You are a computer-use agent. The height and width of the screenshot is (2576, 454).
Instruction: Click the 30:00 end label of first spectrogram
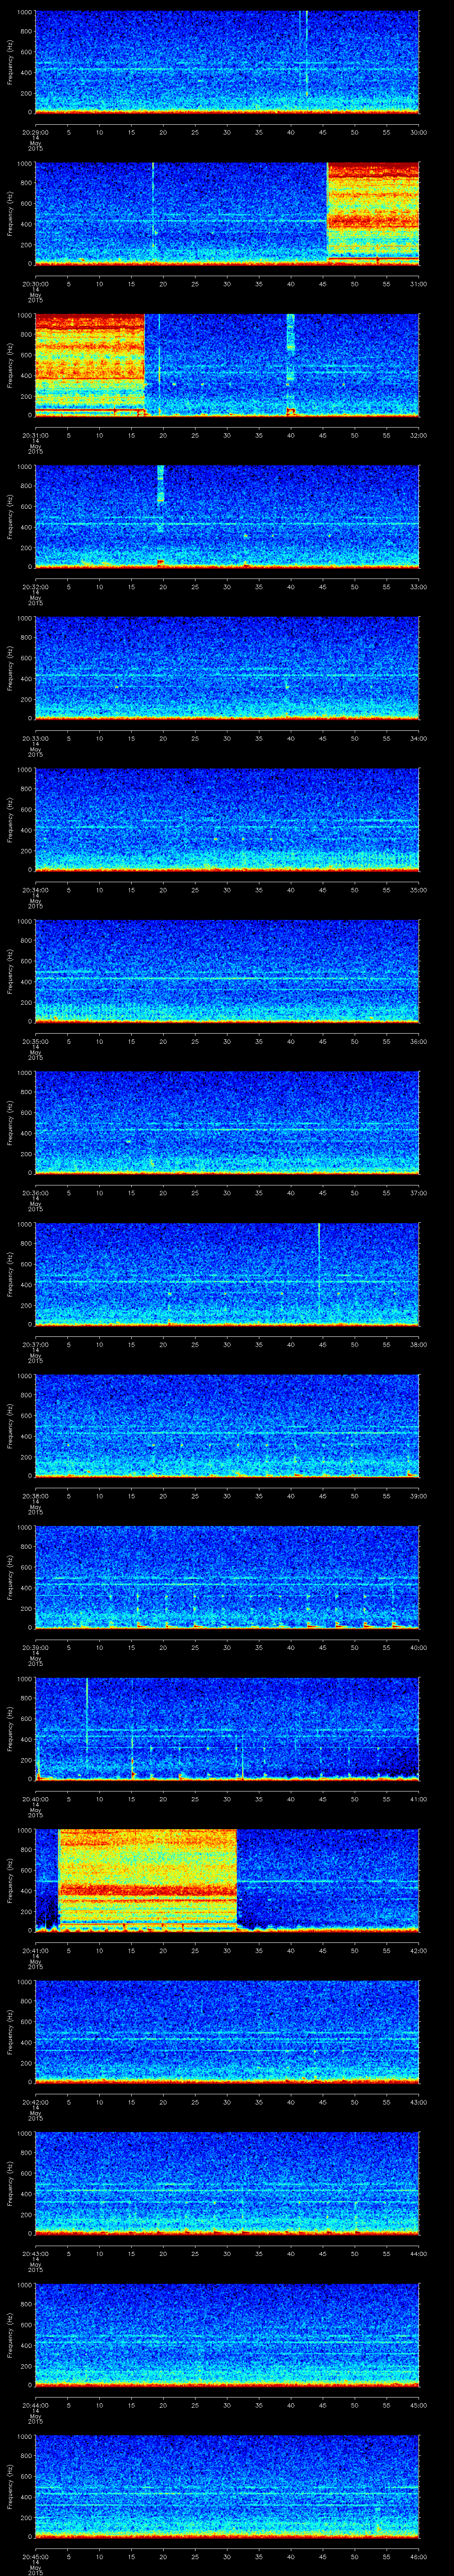click(418, 131)
